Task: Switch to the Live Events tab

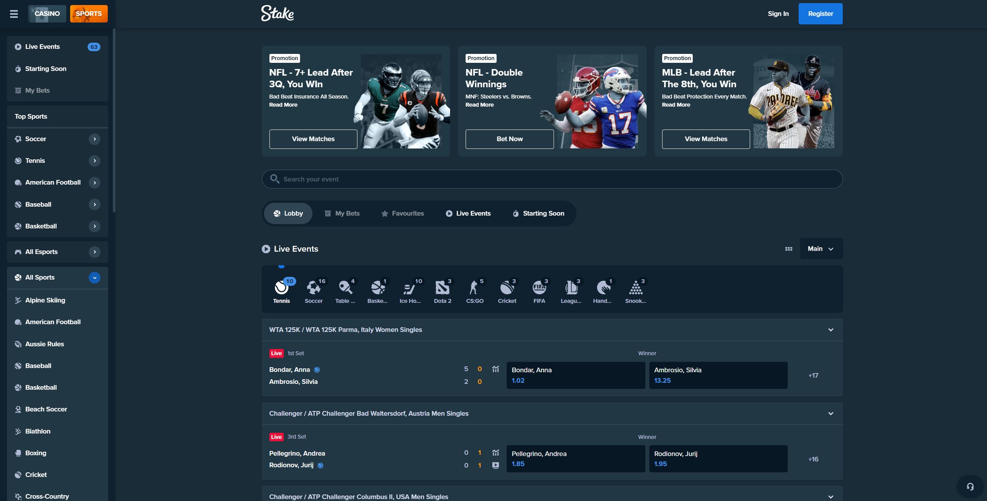Action: 468,213
